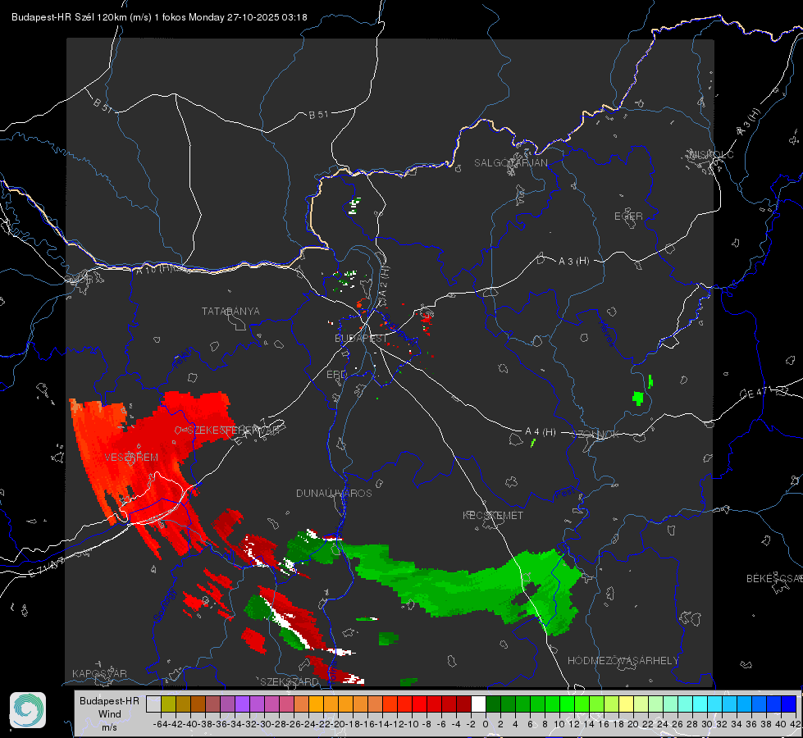Click the '0' value on the legend scale
The height and width of the screenshot is (738, 803).
(486, 724)
